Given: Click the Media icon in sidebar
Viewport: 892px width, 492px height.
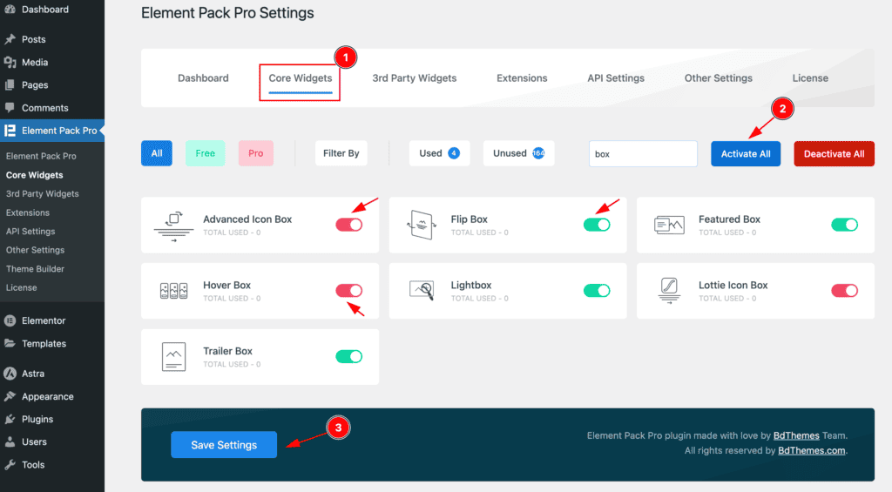Looking at the screenshot, I should (10, 62).
